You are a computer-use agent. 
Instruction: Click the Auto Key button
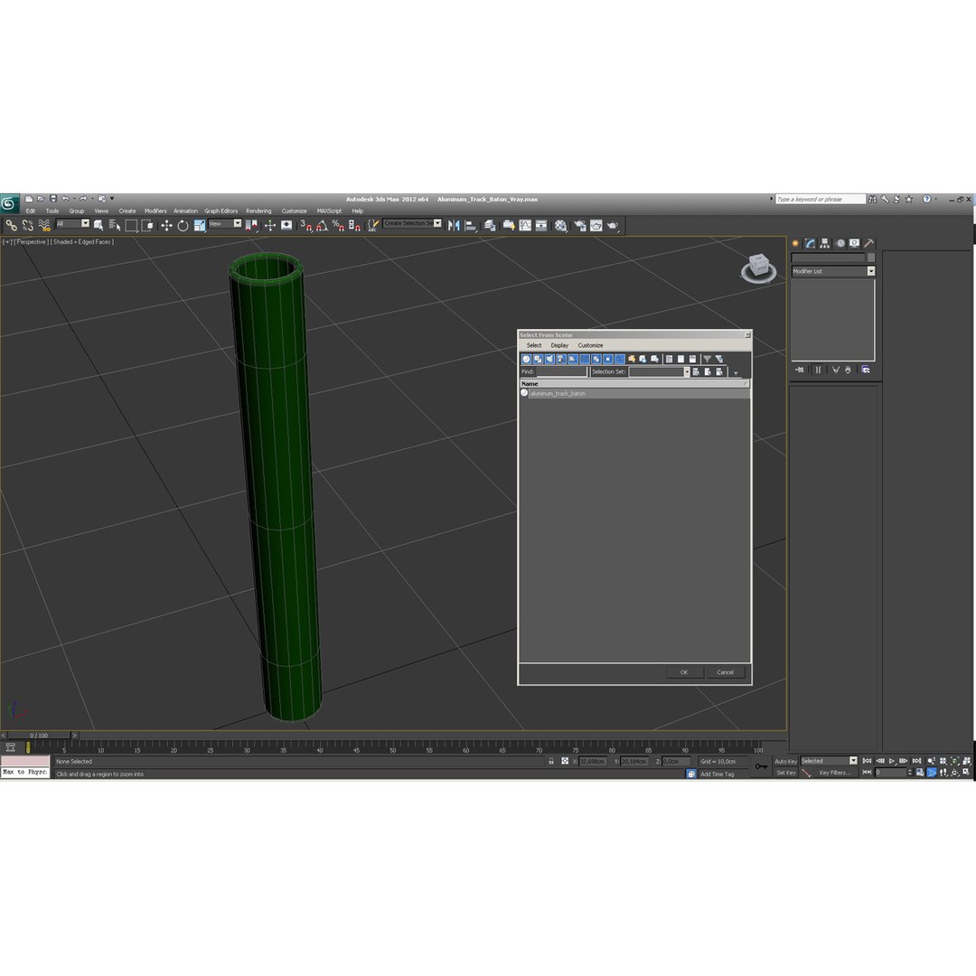785,761
